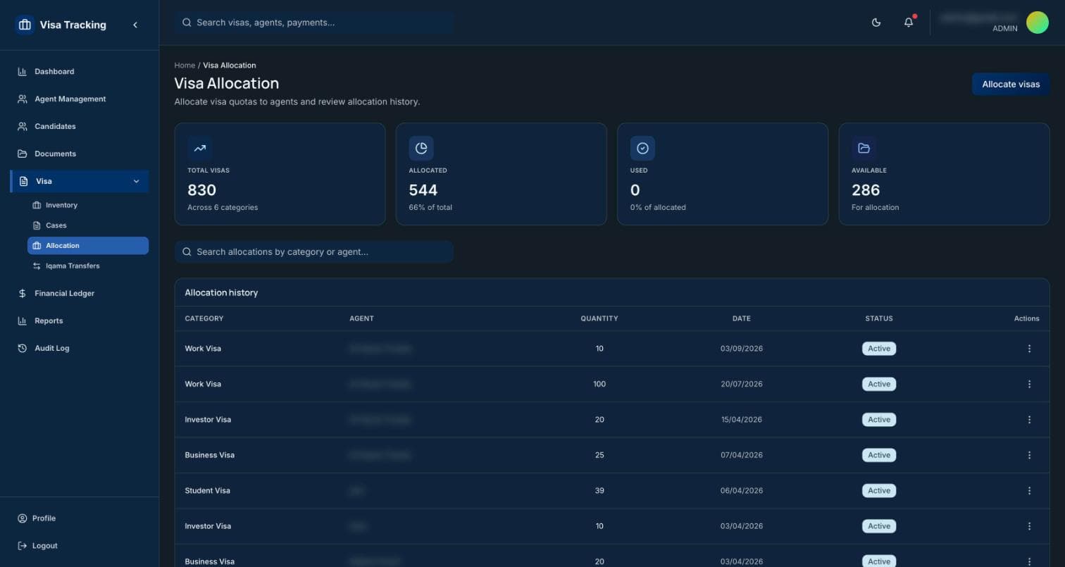Click the search allocations input field
The height and width of the screenshot is (567, 1065).
(x=314, y=252)
